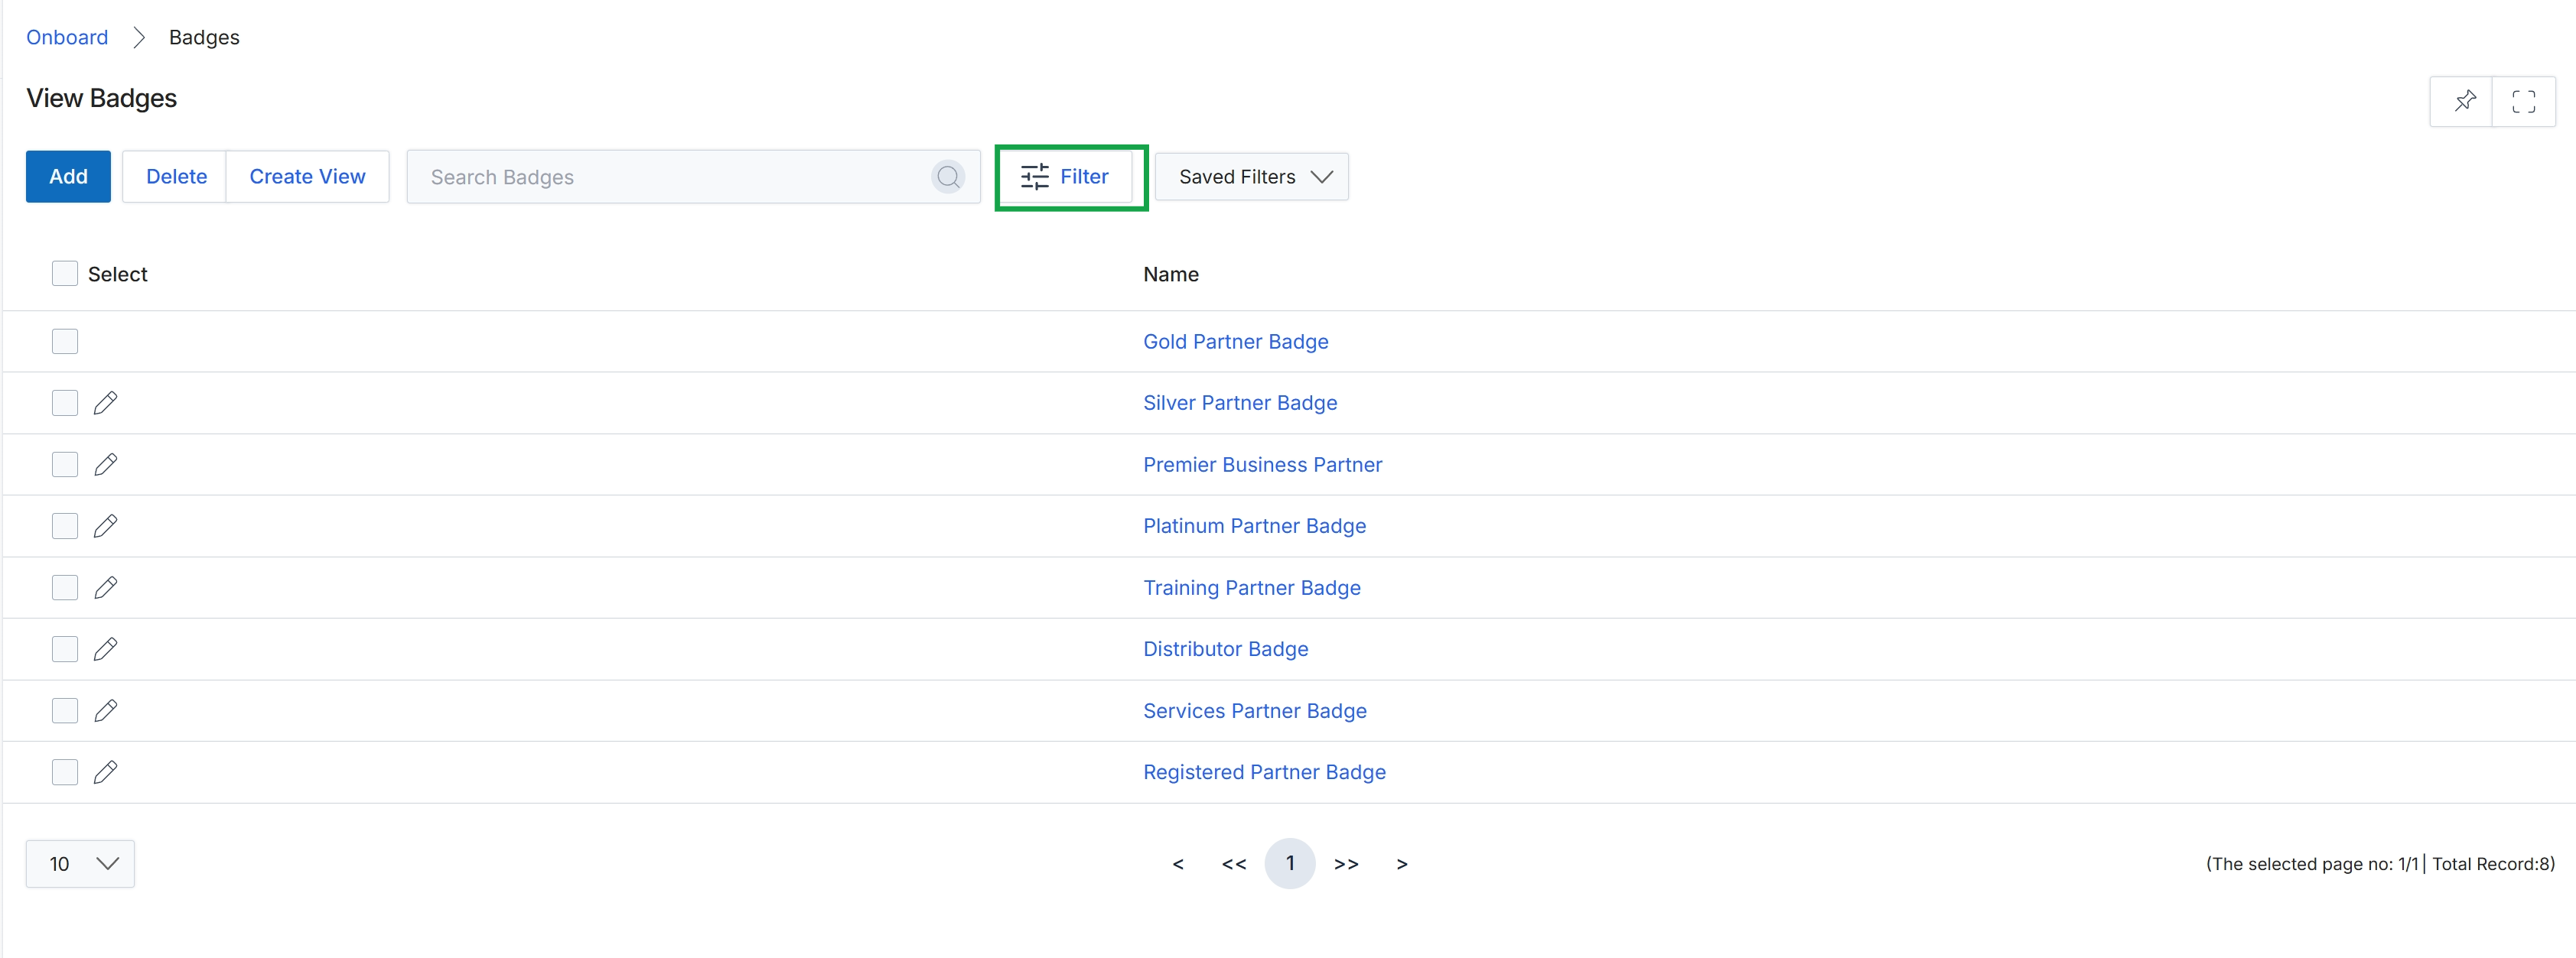Go to previous page with single arrow
This screenshot has height=958, width=2576.
(1178, 864)
